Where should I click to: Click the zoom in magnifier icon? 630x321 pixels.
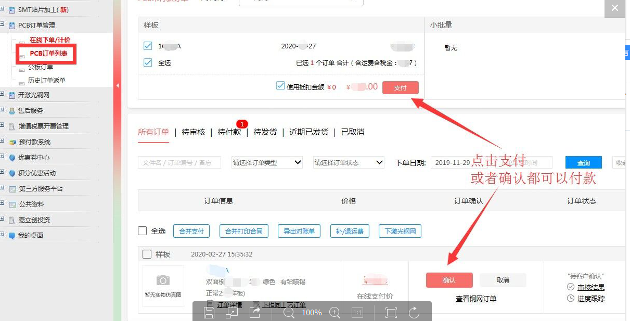click(335, 312)
